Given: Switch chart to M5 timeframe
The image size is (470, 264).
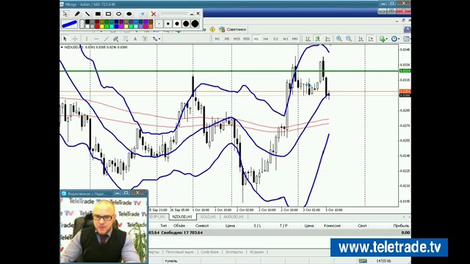Looking at the screenshot, I should [x=227, y=39].
